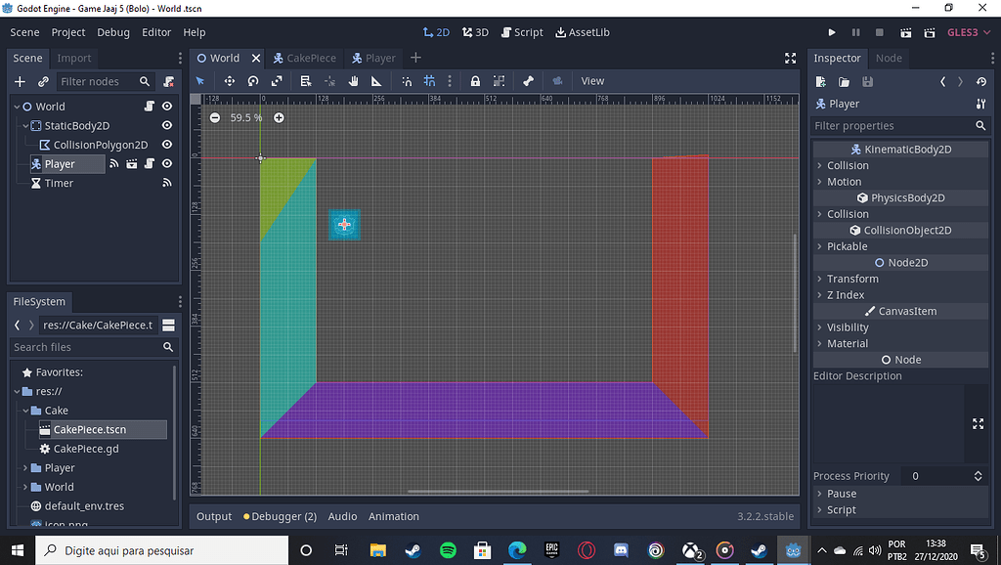Activate the Move Mode tool
The height and width of the screenshot is (565, 1001).
pyautogui.click(x=229, y=81)
